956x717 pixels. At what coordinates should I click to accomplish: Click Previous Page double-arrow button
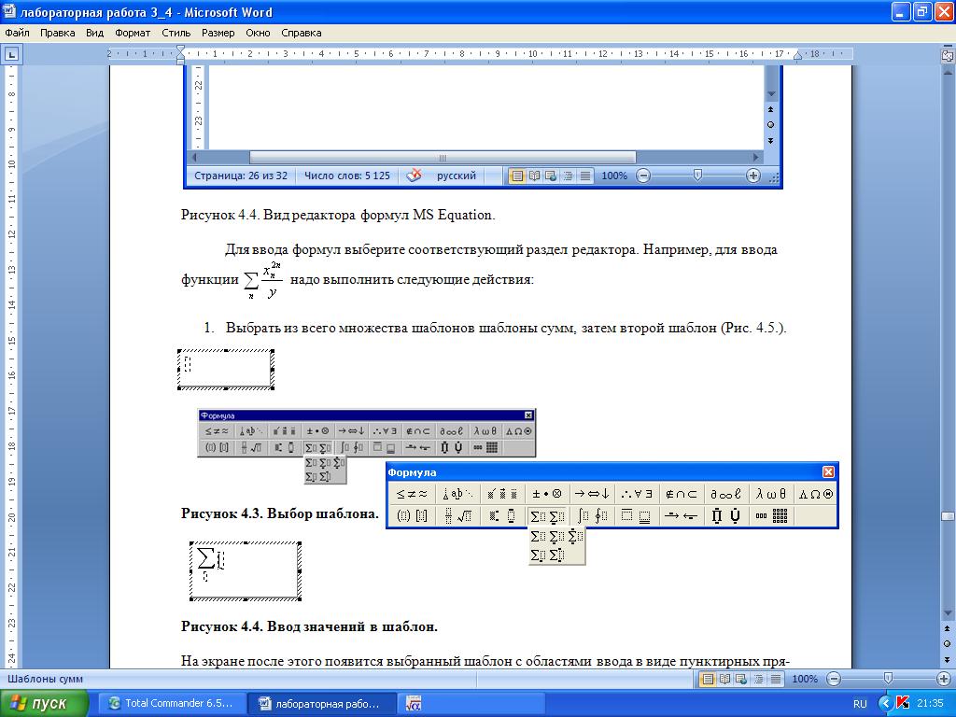[948, 628]
